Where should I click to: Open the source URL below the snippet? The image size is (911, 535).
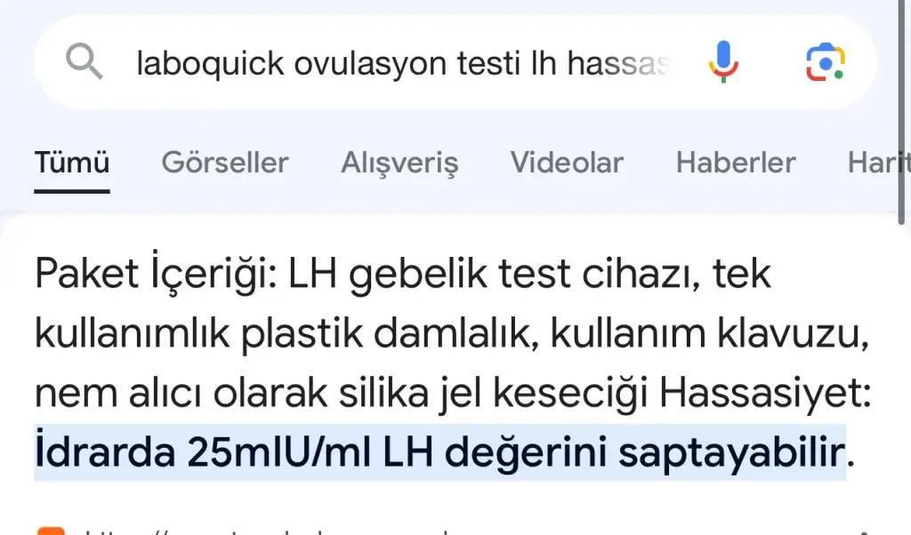(267, 531)
